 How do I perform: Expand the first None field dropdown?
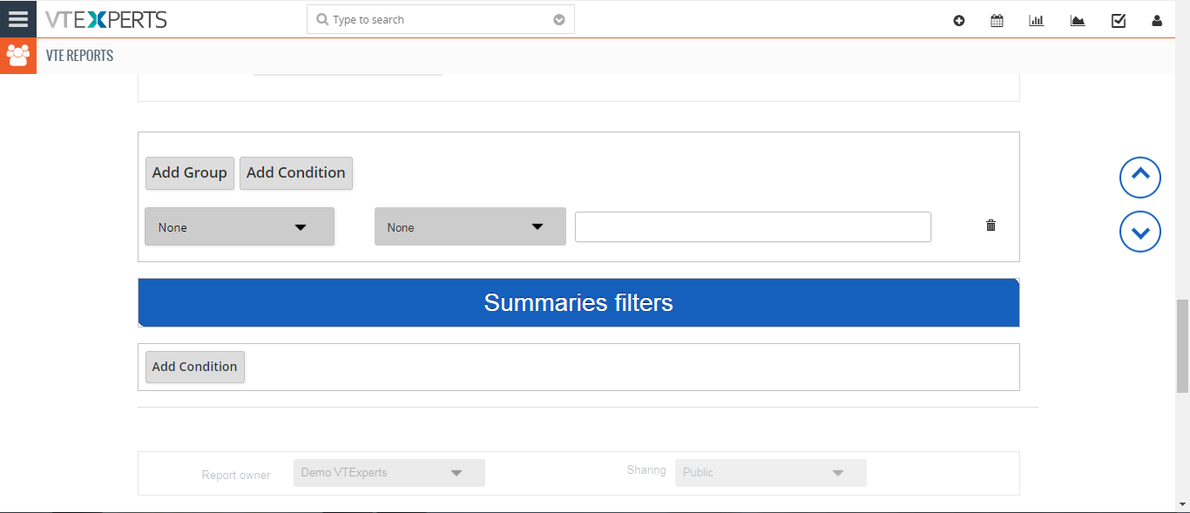240,226
